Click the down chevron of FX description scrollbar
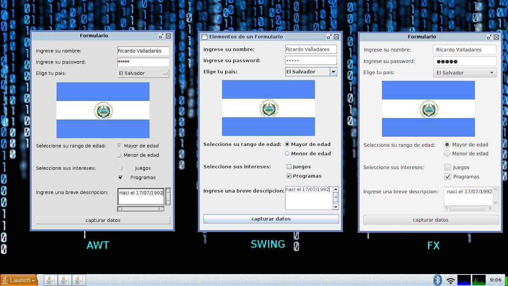Screen dimensions: 508x286 [x=495, y=202]
